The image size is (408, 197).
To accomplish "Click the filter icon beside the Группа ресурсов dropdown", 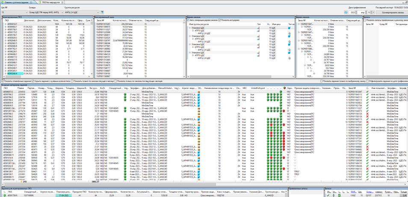I will point(102,12).
